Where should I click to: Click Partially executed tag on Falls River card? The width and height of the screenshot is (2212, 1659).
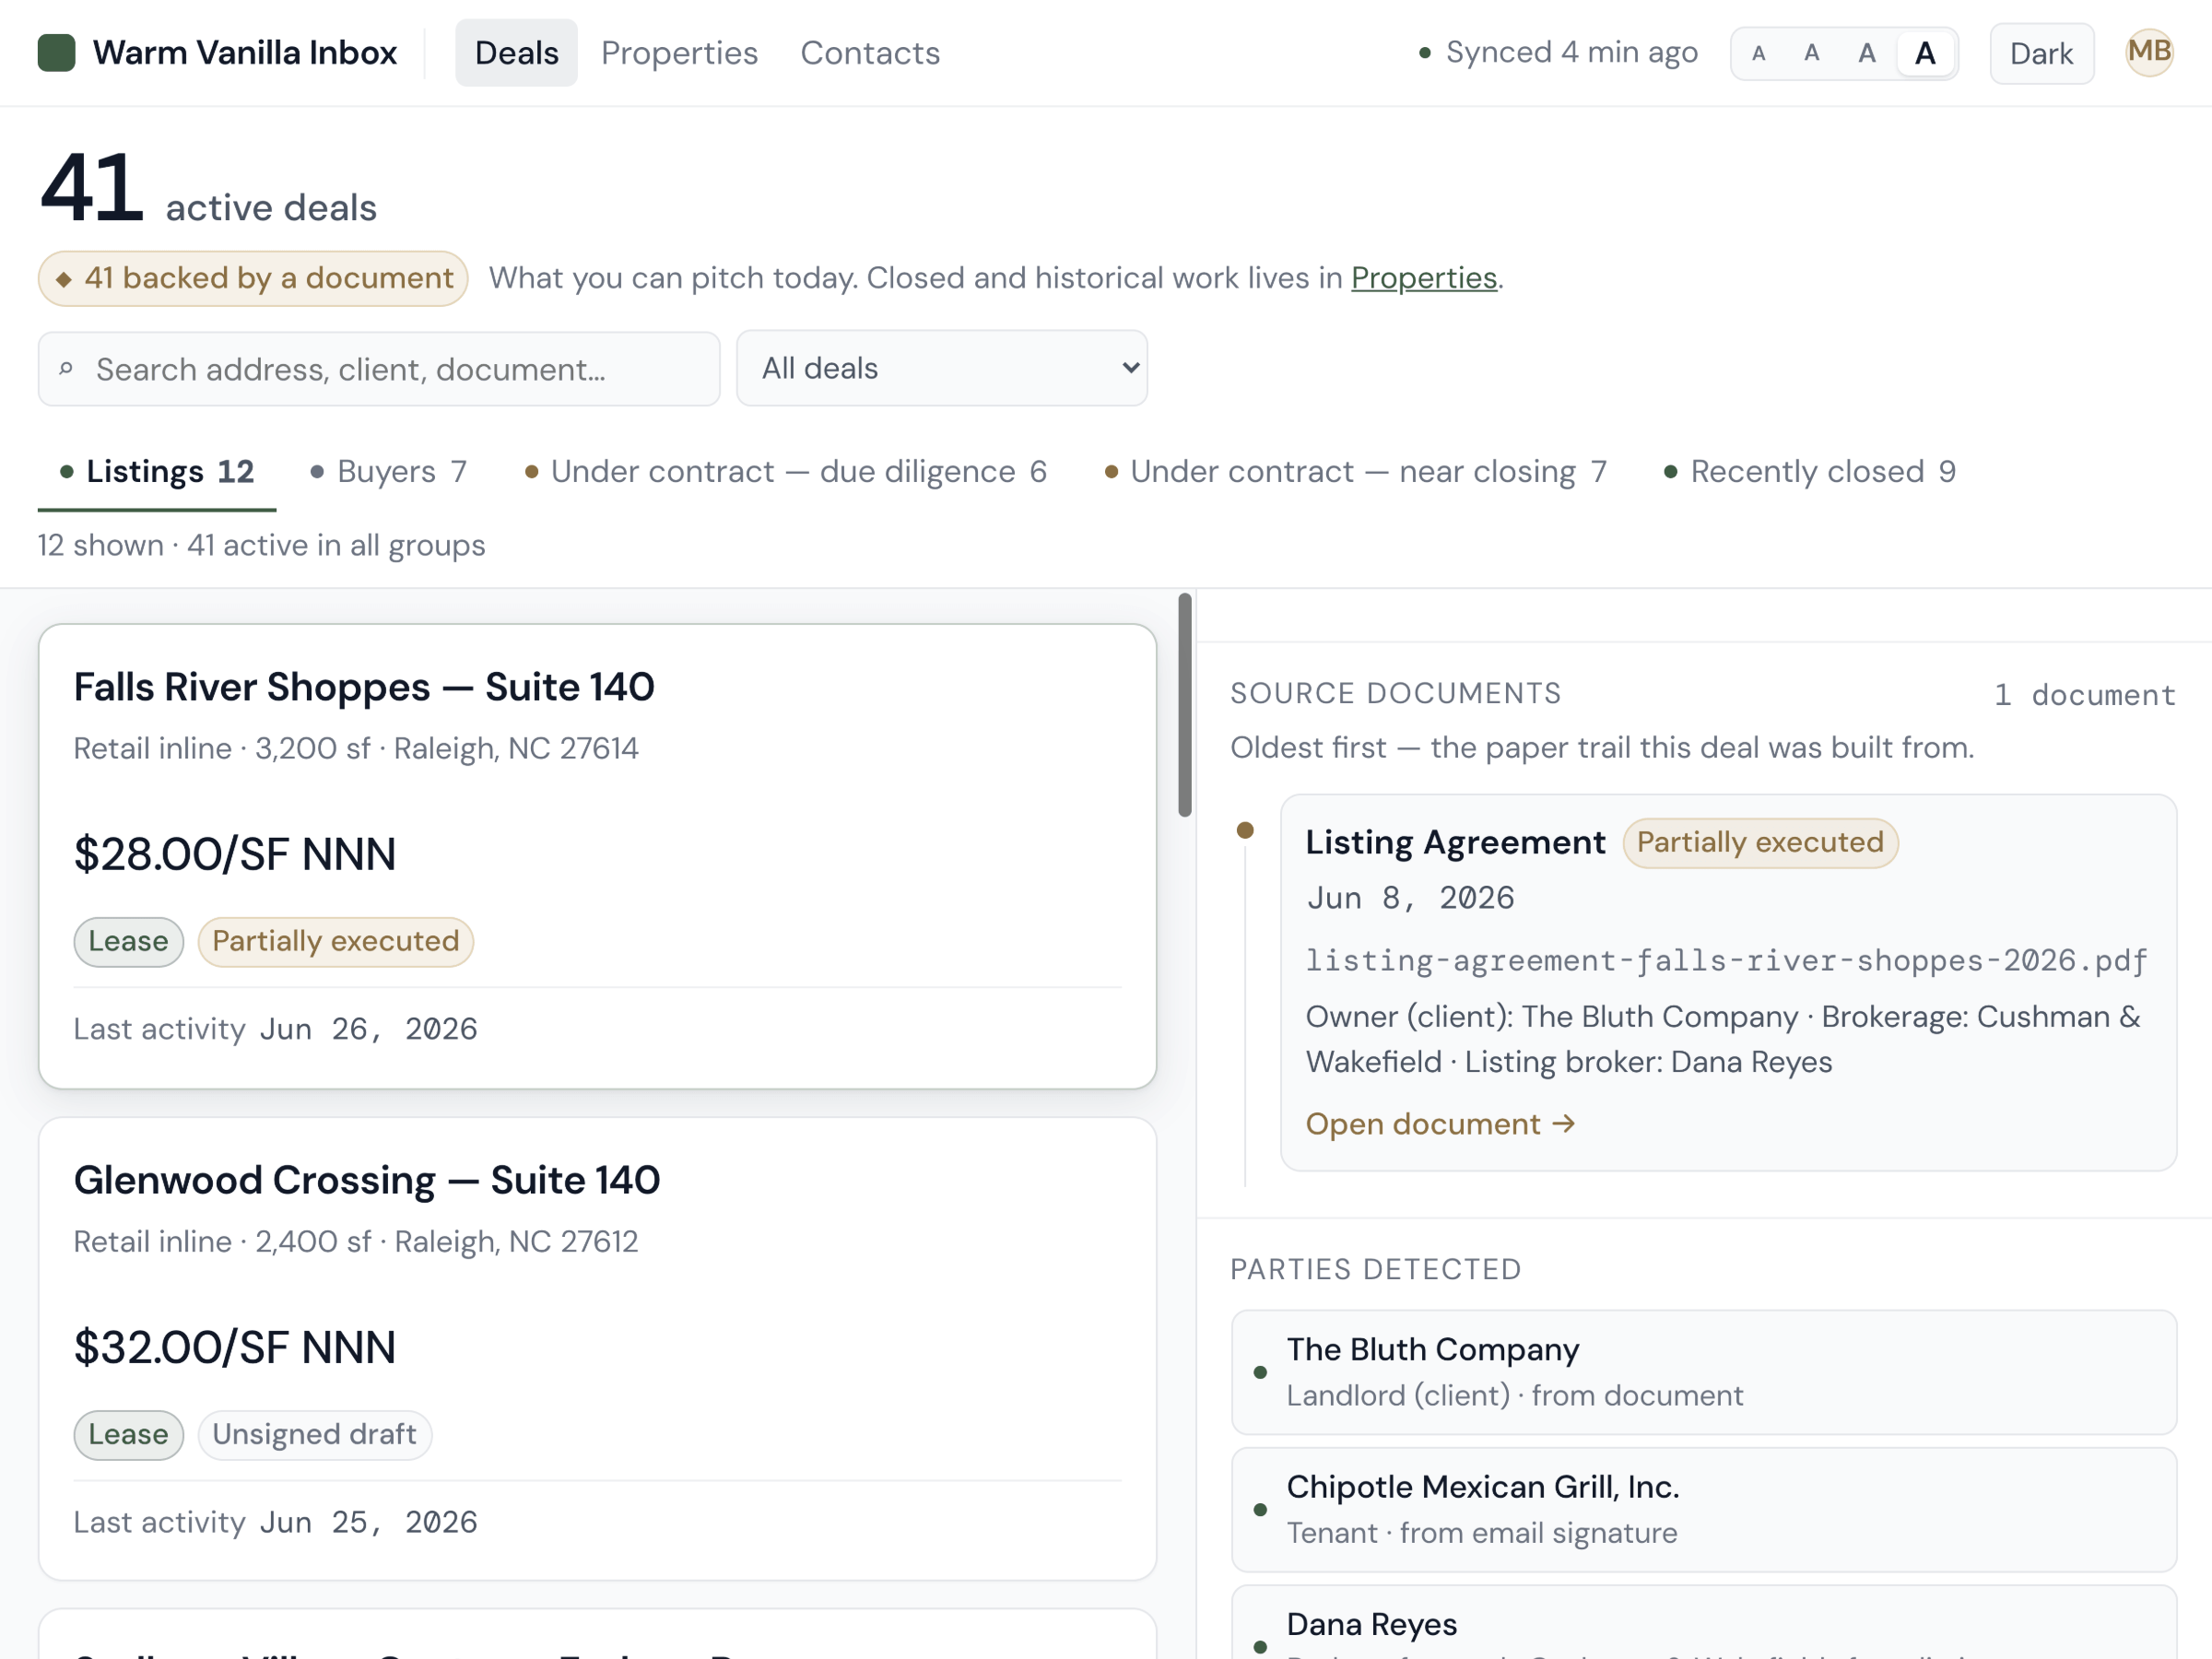pyautogui.click(x=335, y=942)
